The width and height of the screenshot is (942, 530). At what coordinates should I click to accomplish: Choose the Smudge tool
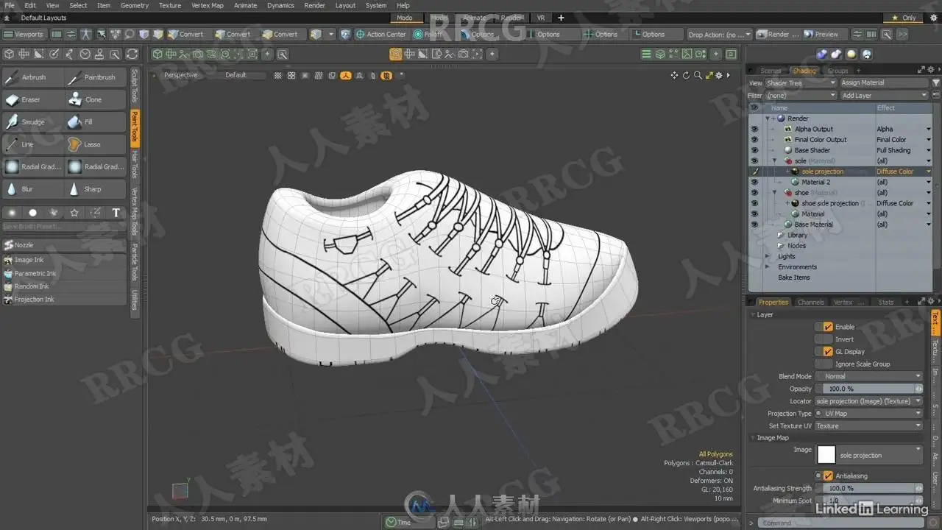click(32, 122)
